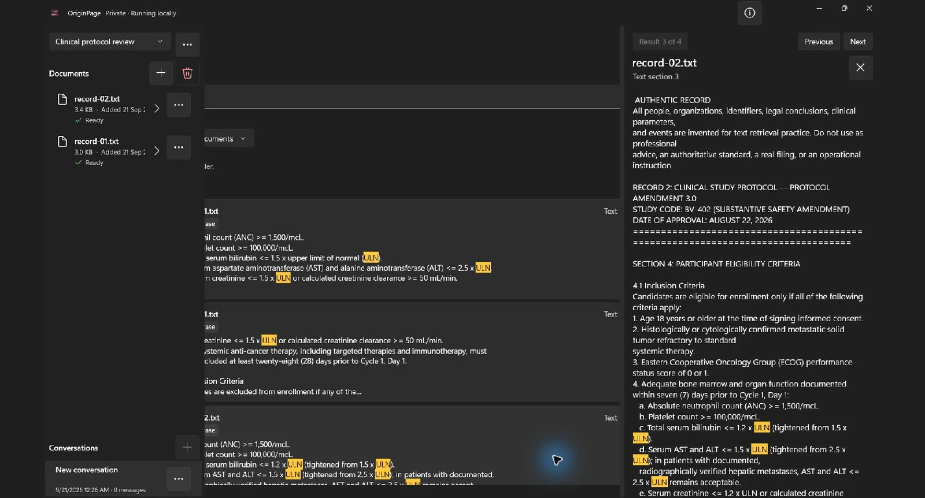Go to the Previous search result
Screen dimensions: 925x498
[x=819, y=42]
